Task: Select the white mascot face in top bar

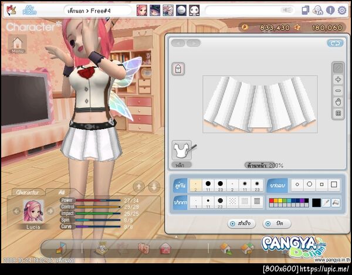Action: [194, 11]
